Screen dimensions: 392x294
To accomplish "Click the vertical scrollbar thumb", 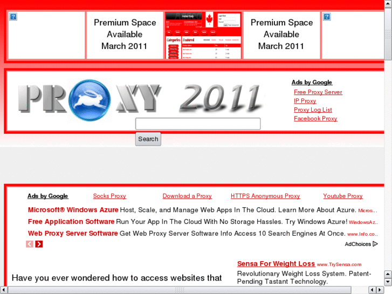I will click(x=388, y=34).
